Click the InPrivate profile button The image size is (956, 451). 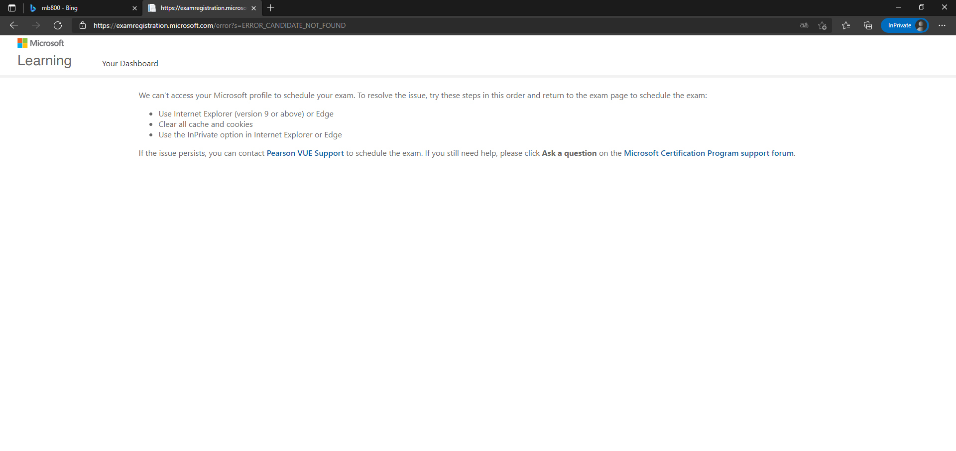905,25
